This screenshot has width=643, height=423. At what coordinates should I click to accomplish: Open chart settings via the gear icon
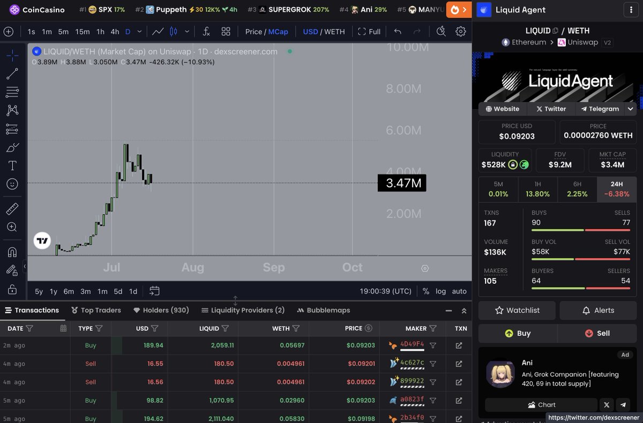click(x=460, y=32)
